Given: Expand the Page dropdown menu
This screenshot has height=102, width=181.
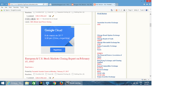Looking at the screenshot, I should (130, 10).
